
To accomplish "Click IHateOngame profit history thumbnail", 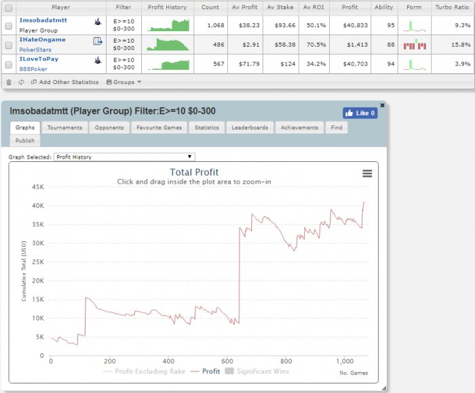I will coord(168,44).
